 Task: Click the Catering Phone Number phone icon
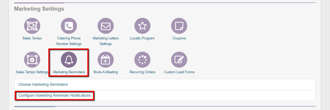[x=69, y=26]
